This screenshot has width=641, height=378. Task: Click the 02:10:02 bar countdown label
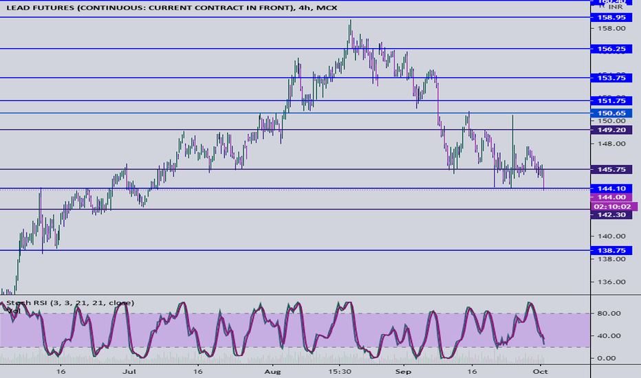pyautogui.click(x=614, y=206)
